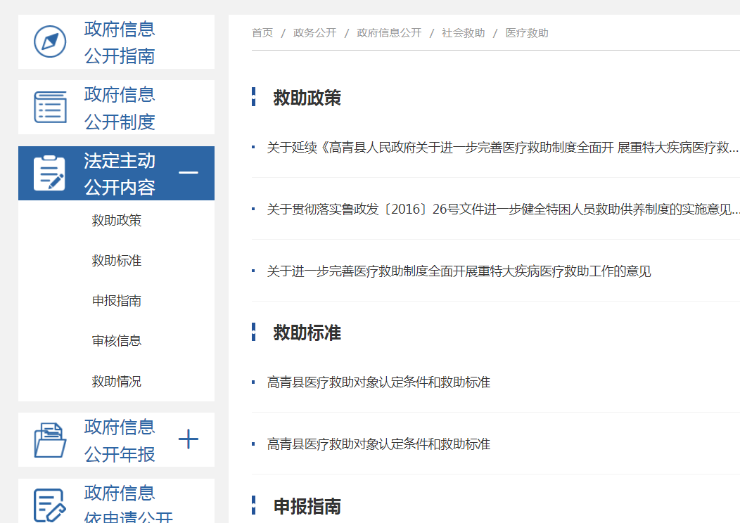Open article 关于延续《高青县人民政府关于进一步完善医疗救助制度
The width and height of the screenshot is (740, 523).
[502, 148]
